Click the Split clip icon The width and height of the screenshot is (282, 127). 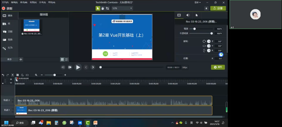[27, 75]
